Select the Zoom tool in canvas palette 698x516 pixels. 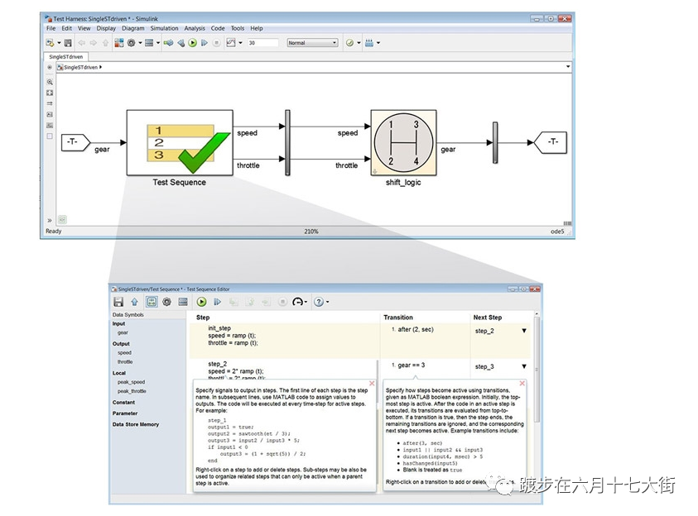(x=50, y=82)
